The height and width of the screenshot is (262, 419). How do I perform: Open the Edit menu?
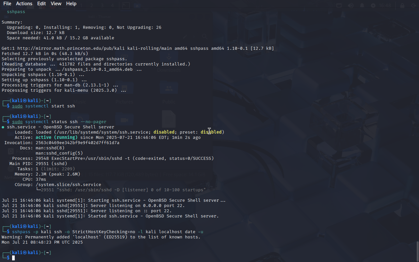point(42,4)
